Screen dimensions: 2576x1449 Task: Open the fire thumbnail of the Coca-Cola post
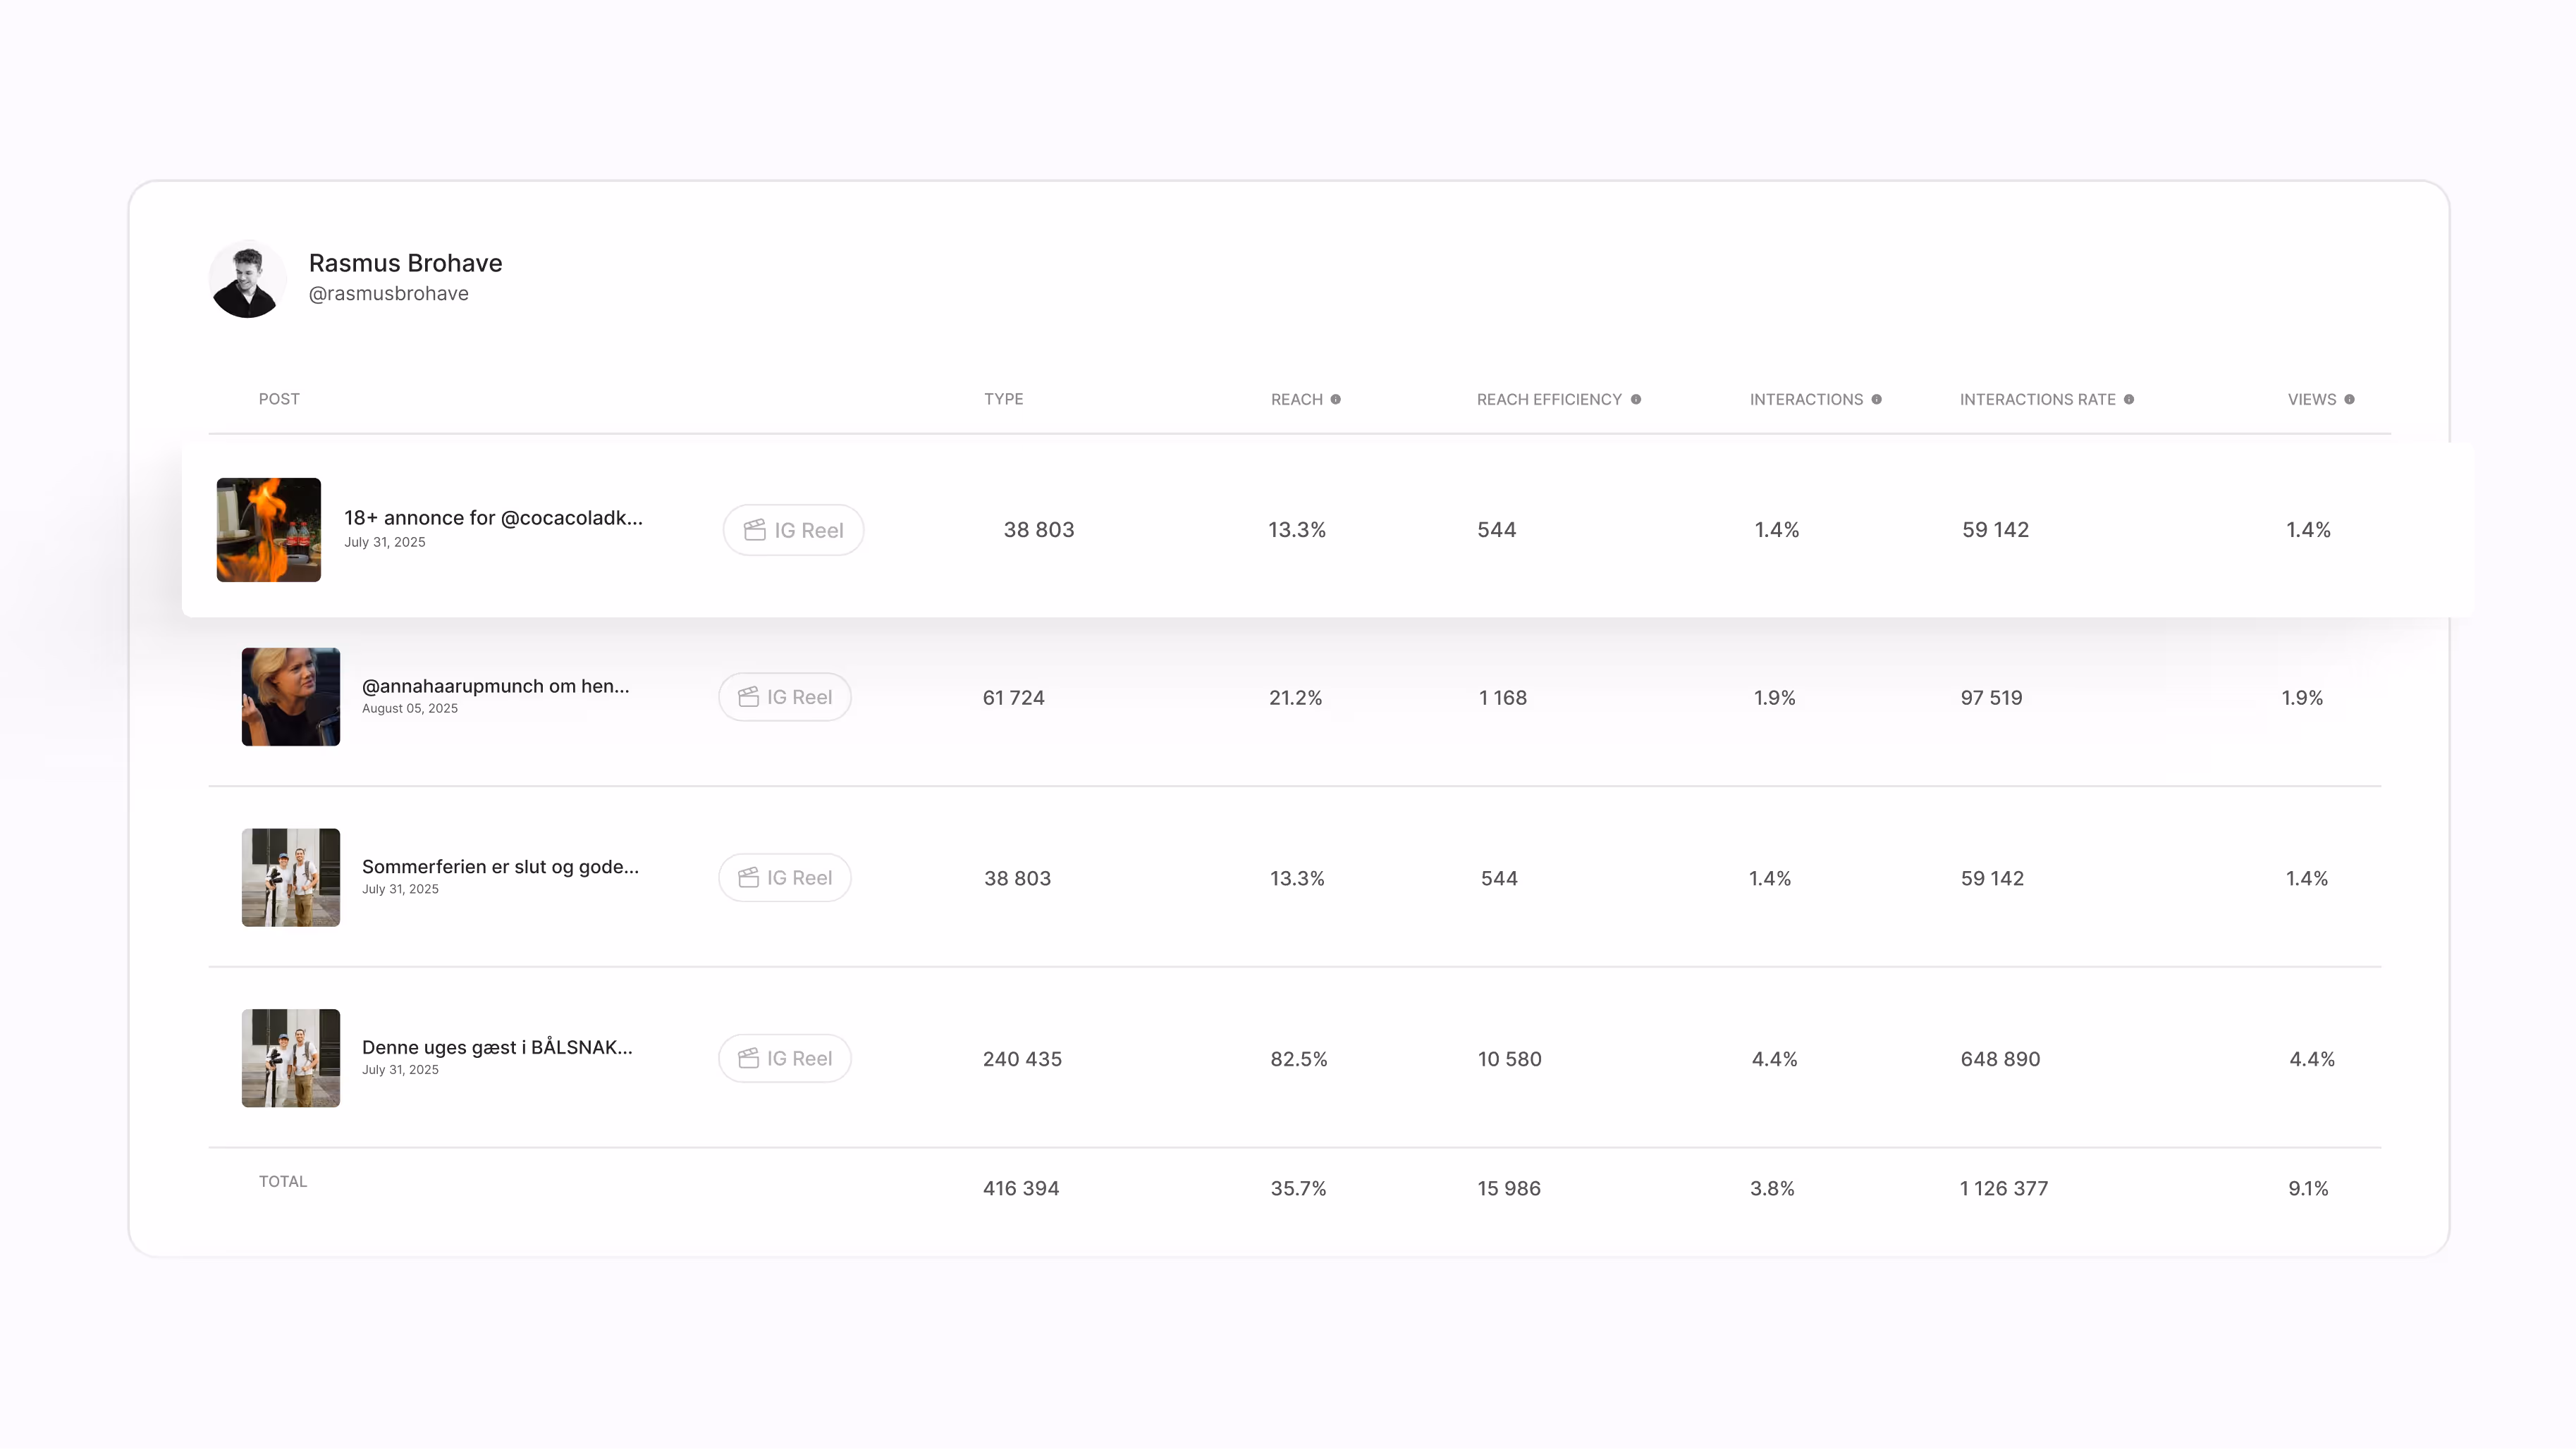tap(269, 530)
